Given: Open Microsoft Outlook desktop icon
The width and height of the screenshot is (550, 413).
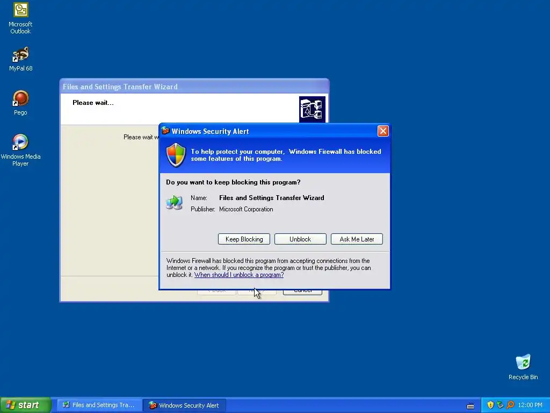Looking at the screenshot, I should 21,18.
